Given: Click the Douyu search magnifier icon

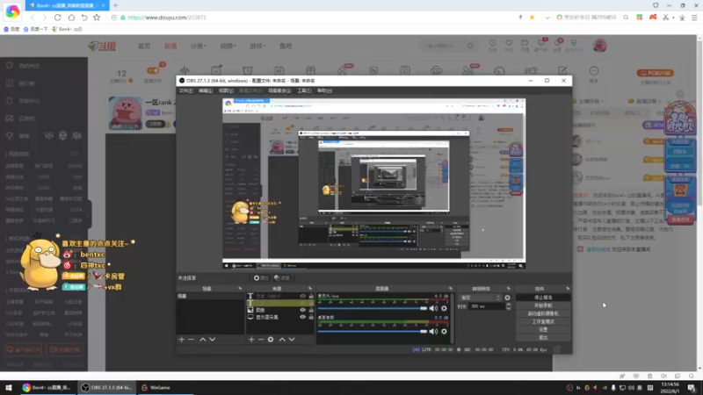Looking at the screenshot, I should (x=470, y=46).
